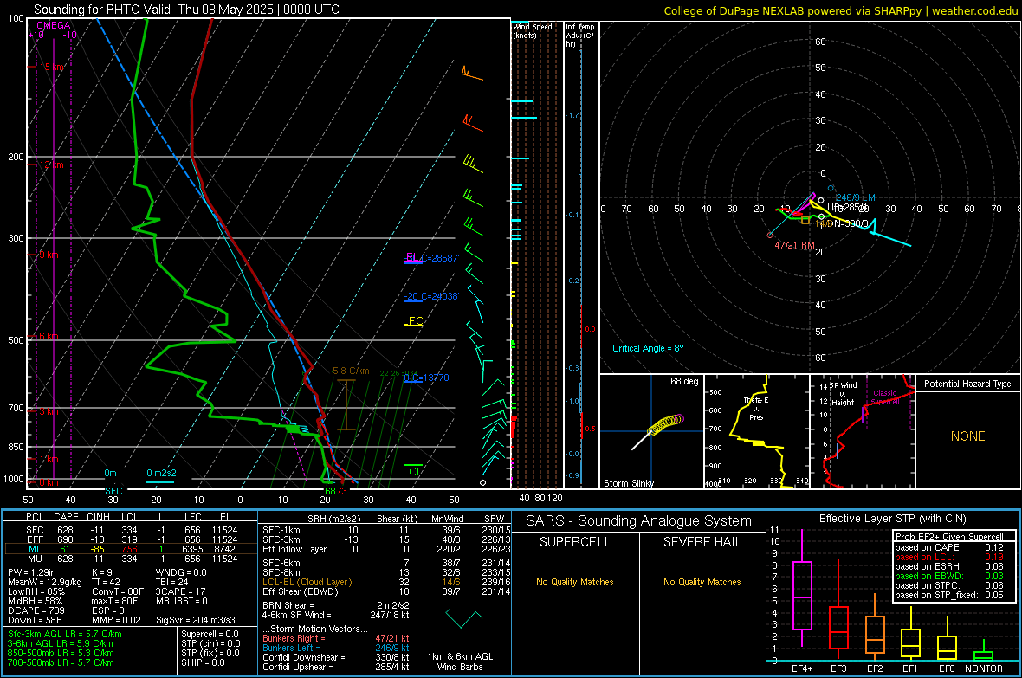Select the EFF parcel row label
The image size is (1022, 678).
click(x=35, y=539)
